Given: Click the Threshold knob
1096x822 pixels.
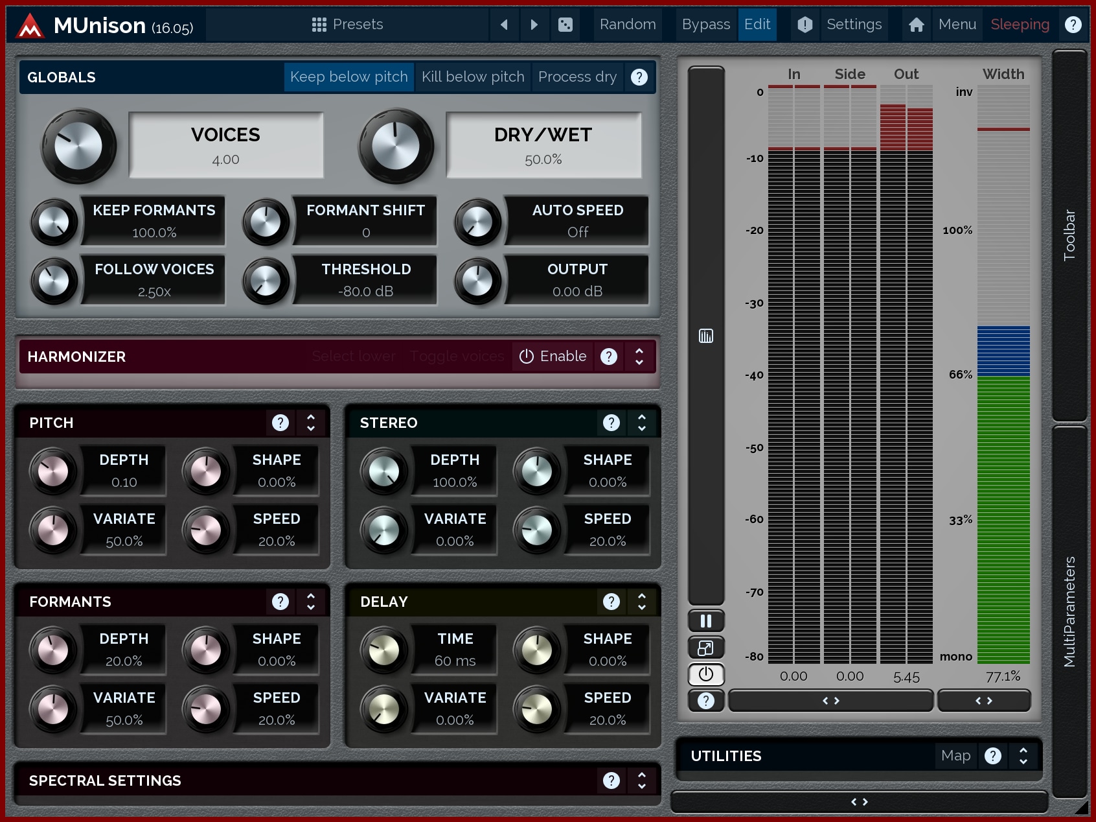Looking at the screenshot, I should click(266, 281).
